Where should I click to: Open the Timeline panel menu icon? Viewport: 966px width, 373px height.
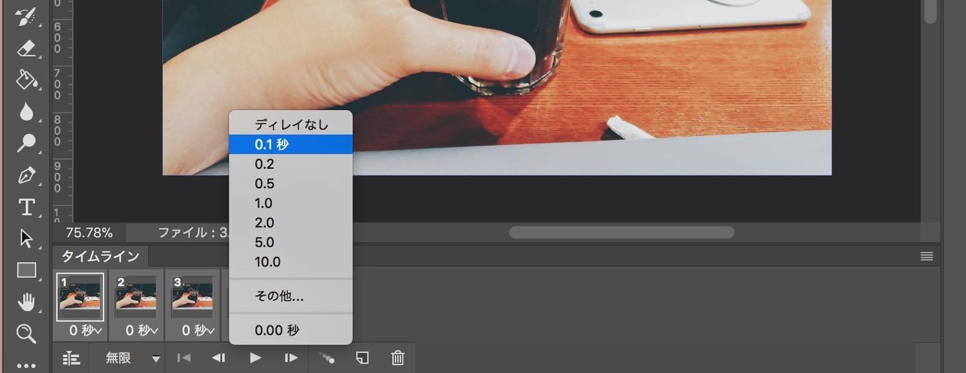(927, 256)
